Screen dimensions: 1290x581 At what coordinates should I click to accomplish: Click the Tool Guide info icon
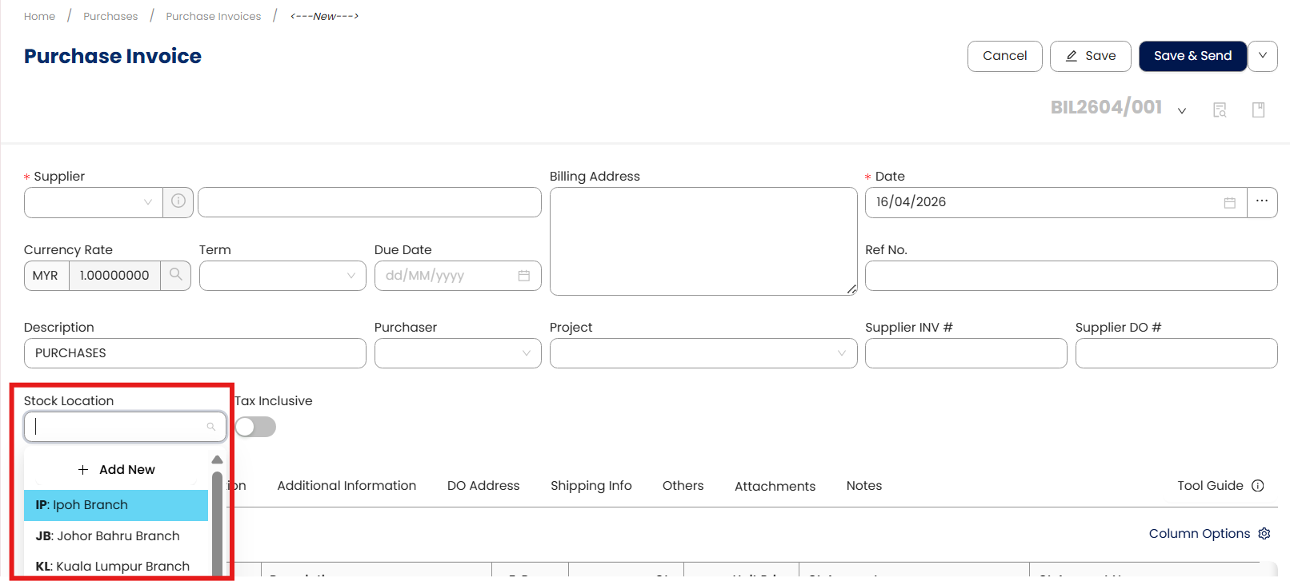(1257, 485)
